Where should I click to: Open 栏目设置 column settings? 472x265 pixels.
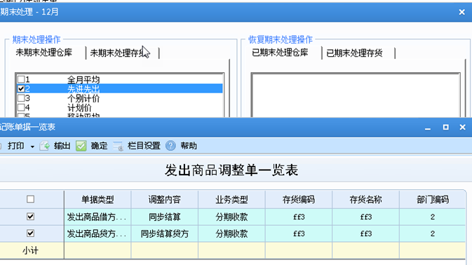pos(144,146)
